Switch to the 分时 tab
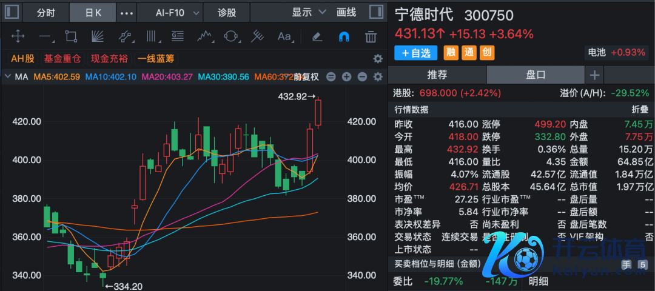 pos(45,12)
